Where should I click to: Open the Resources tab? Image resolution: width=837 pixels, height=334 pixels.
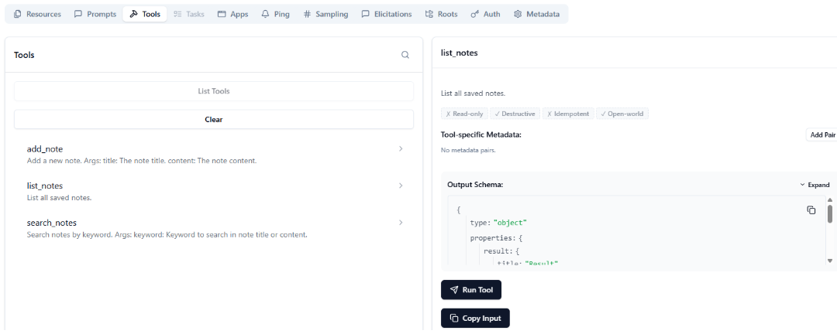tap(37, 15)
